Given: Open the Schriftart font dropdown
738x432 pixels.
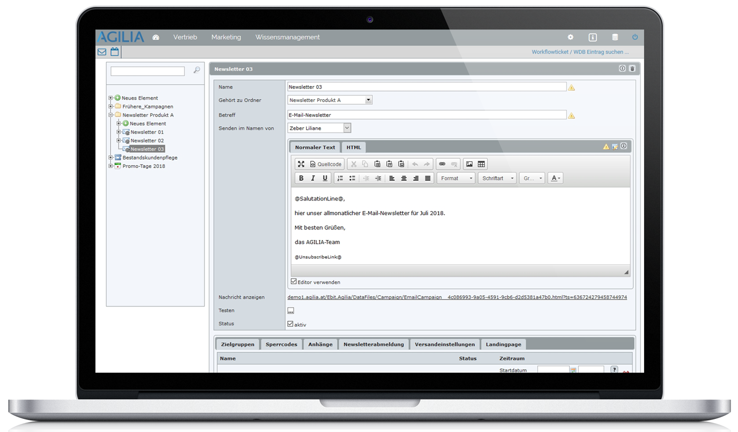Looking at the screenshot, I should click(x=498, y=178).
